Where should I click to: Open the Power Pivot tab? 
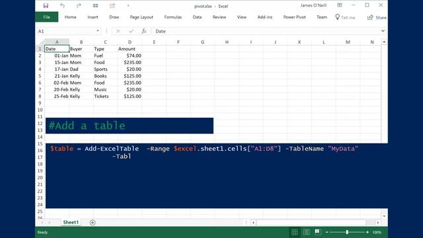pyautogui.click(x=295, y=17)
